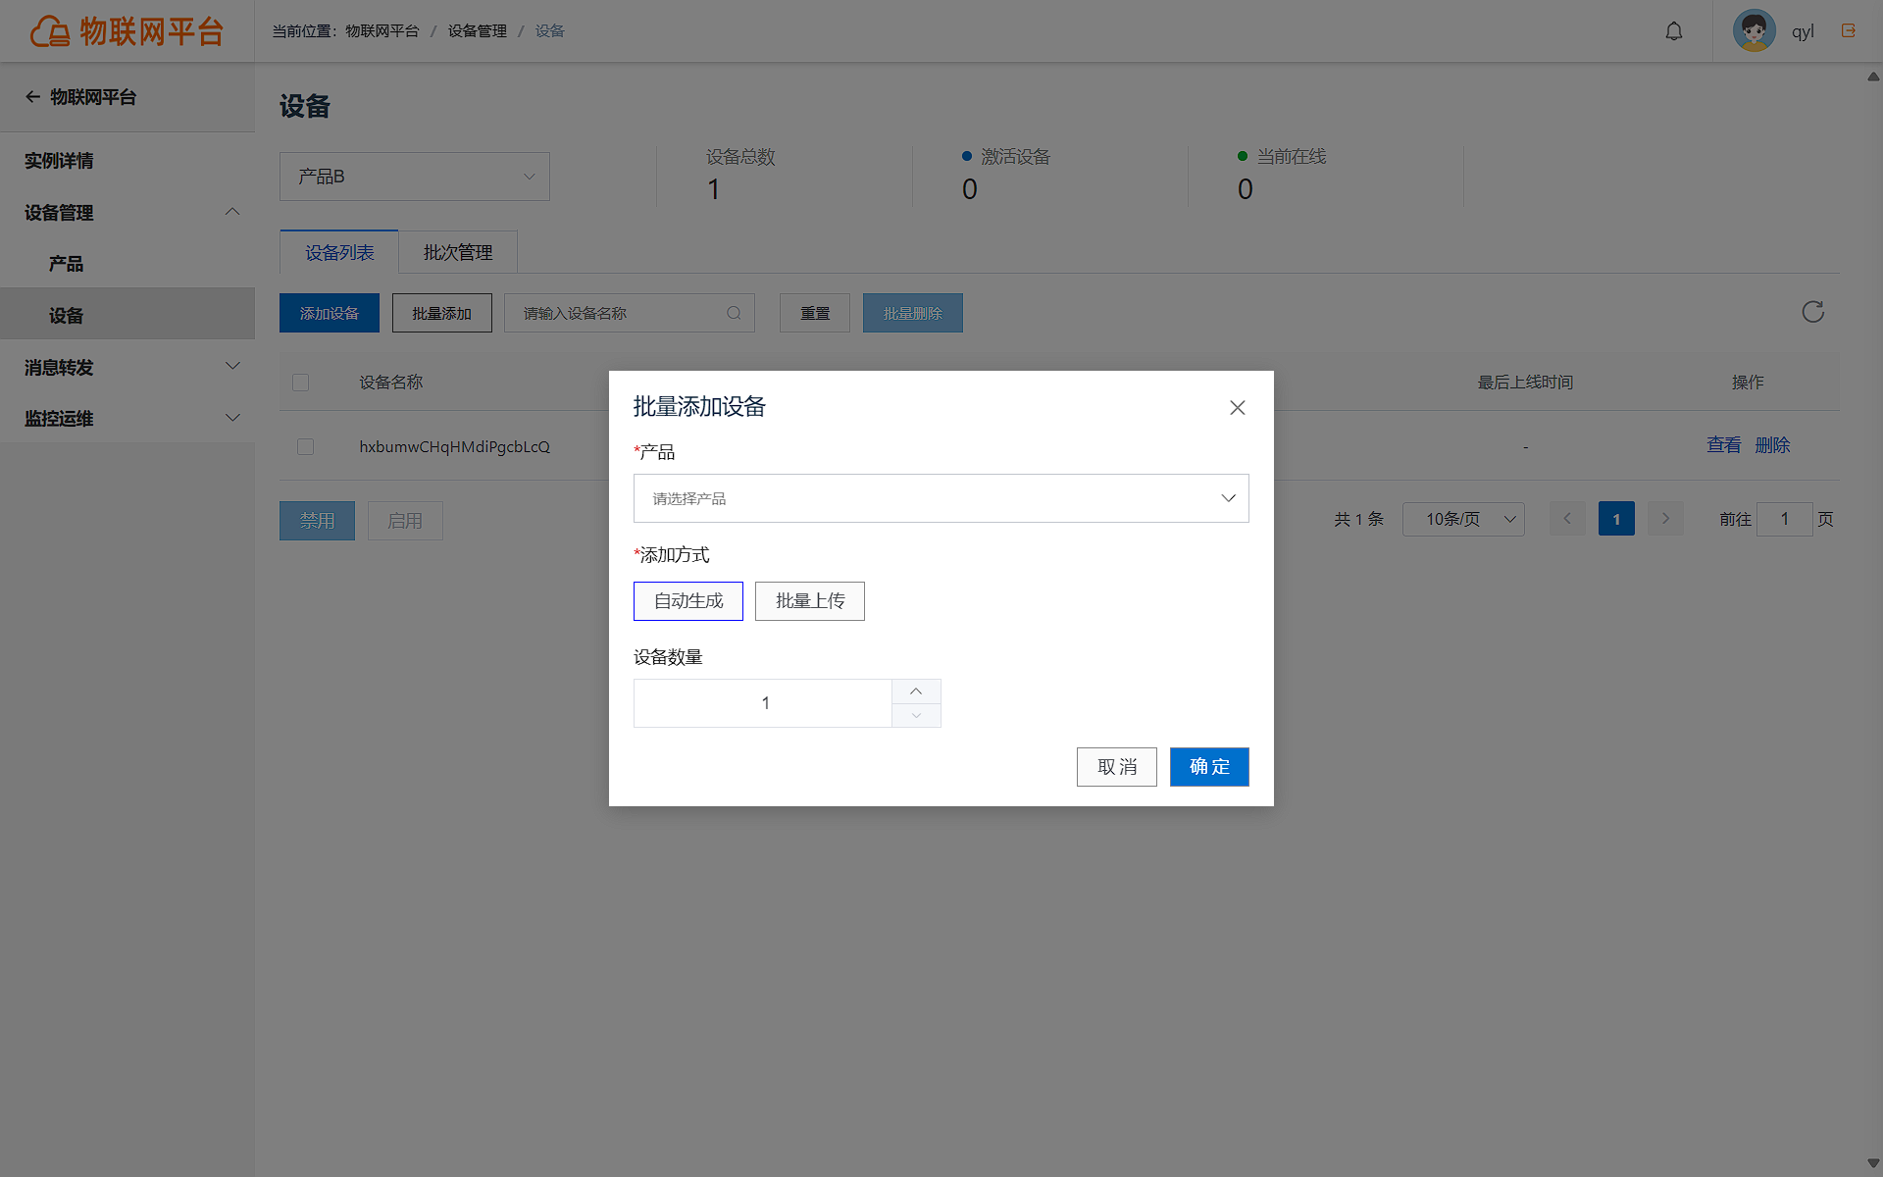Click the 取消 cancel button
The width and height of the screenshot is (1883, 1177).
point(1117,767)
